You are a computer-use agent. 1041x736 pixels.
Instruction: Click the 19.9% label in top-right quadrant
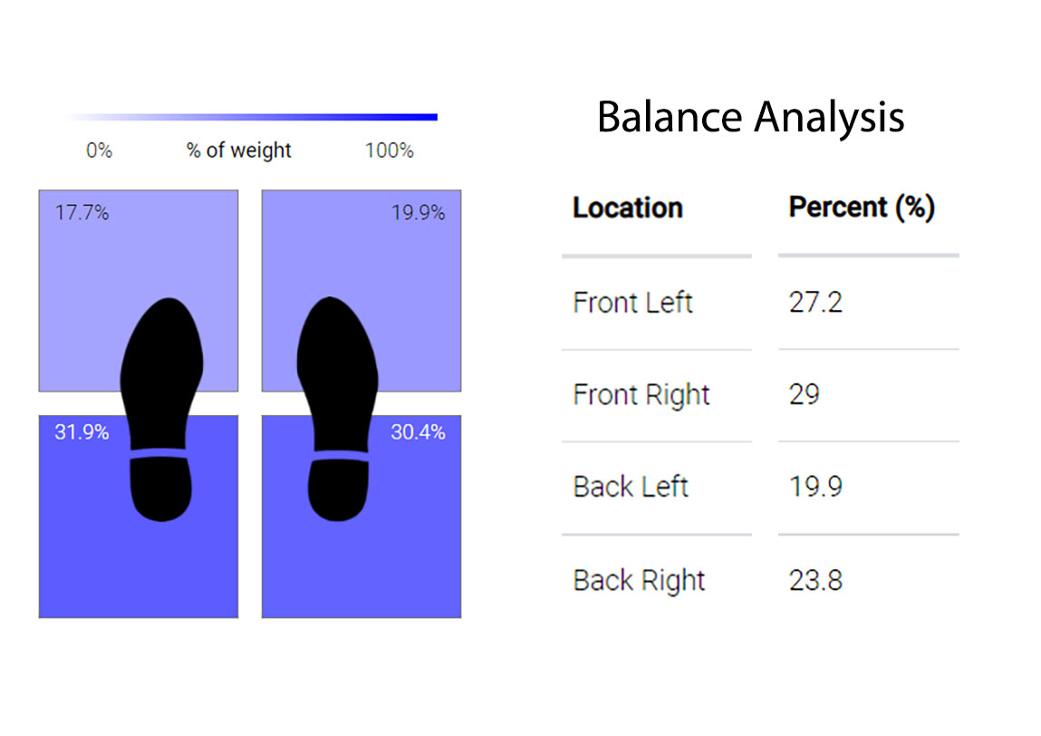[x=418, y=213]
